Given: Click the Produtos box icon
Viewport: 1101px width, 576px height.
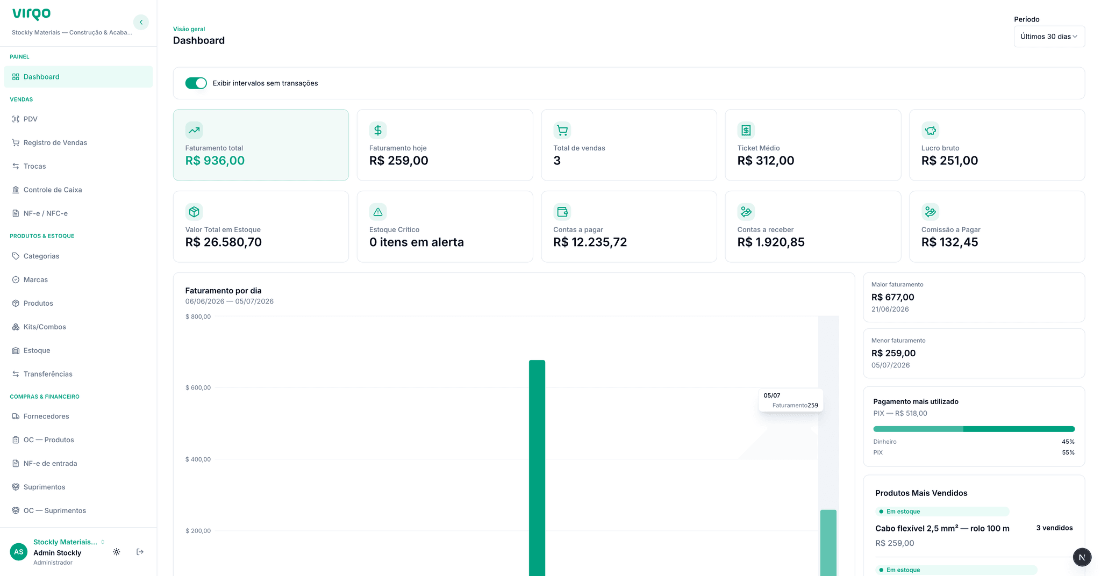Looking at the screenshot, I should 16,303.
